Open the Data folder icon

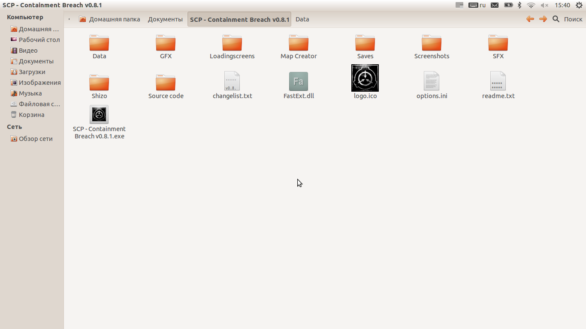(x=99, y=43)
